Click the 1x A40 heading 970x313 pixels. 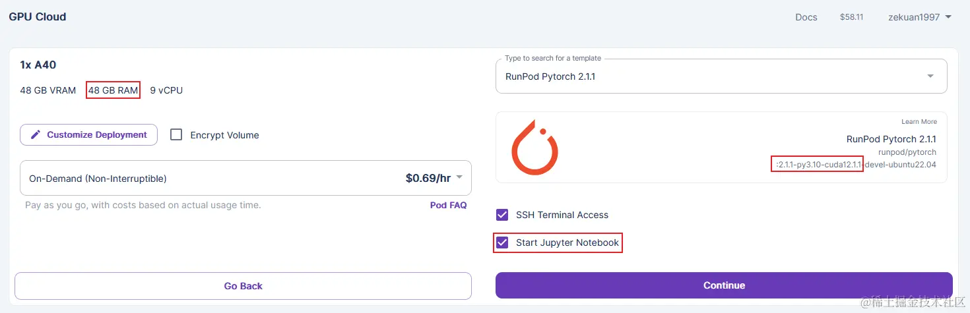pos(38,65)
